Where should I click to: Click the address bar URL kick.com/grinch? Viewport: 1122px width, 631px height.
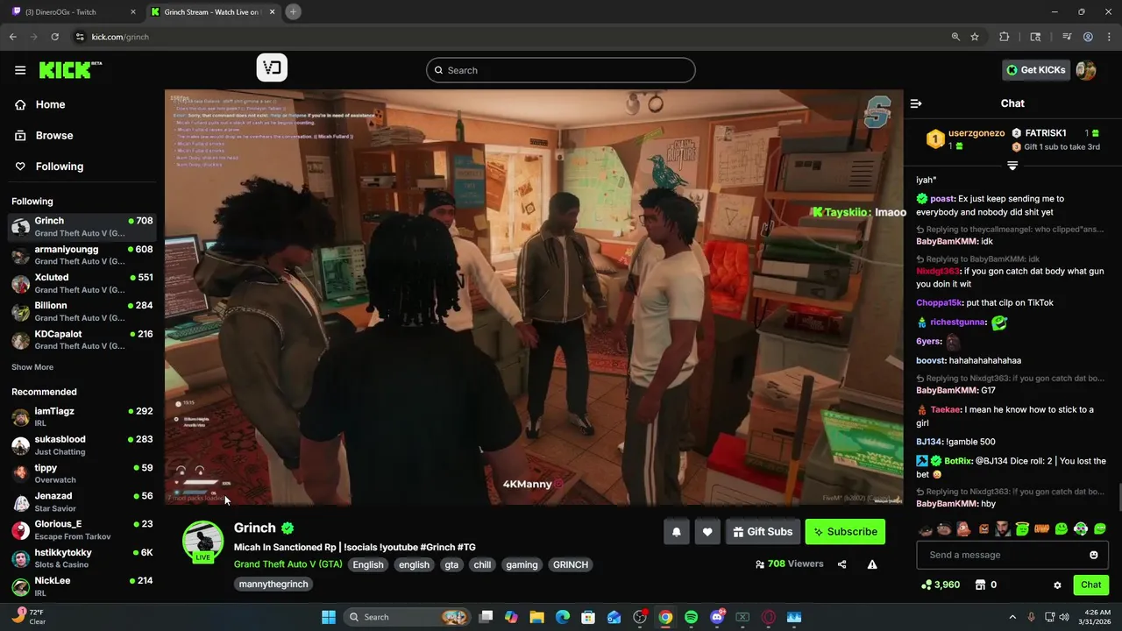point(120,37)
